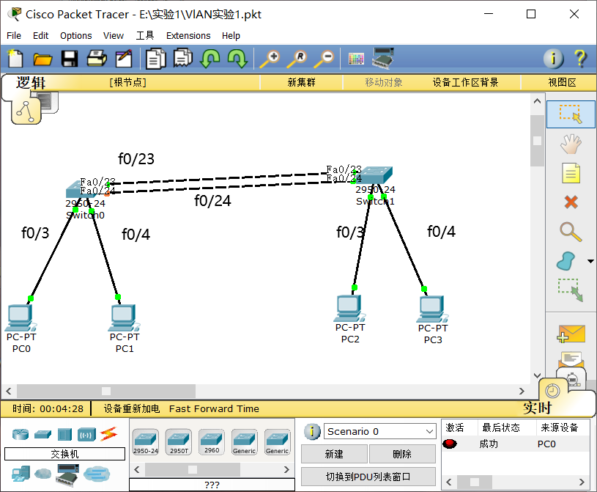The image size is (597, 492).
Task: Reset zoom with the R magnifier
Action: coord(297,59)
